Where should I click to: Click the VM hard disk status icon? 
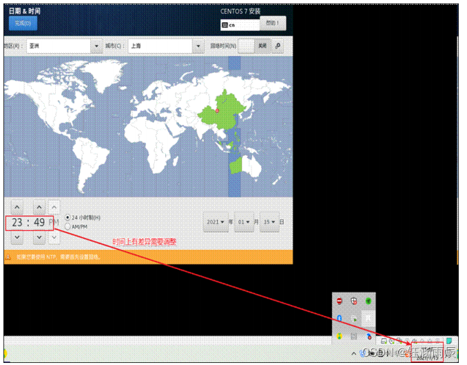tap(384, 341)
